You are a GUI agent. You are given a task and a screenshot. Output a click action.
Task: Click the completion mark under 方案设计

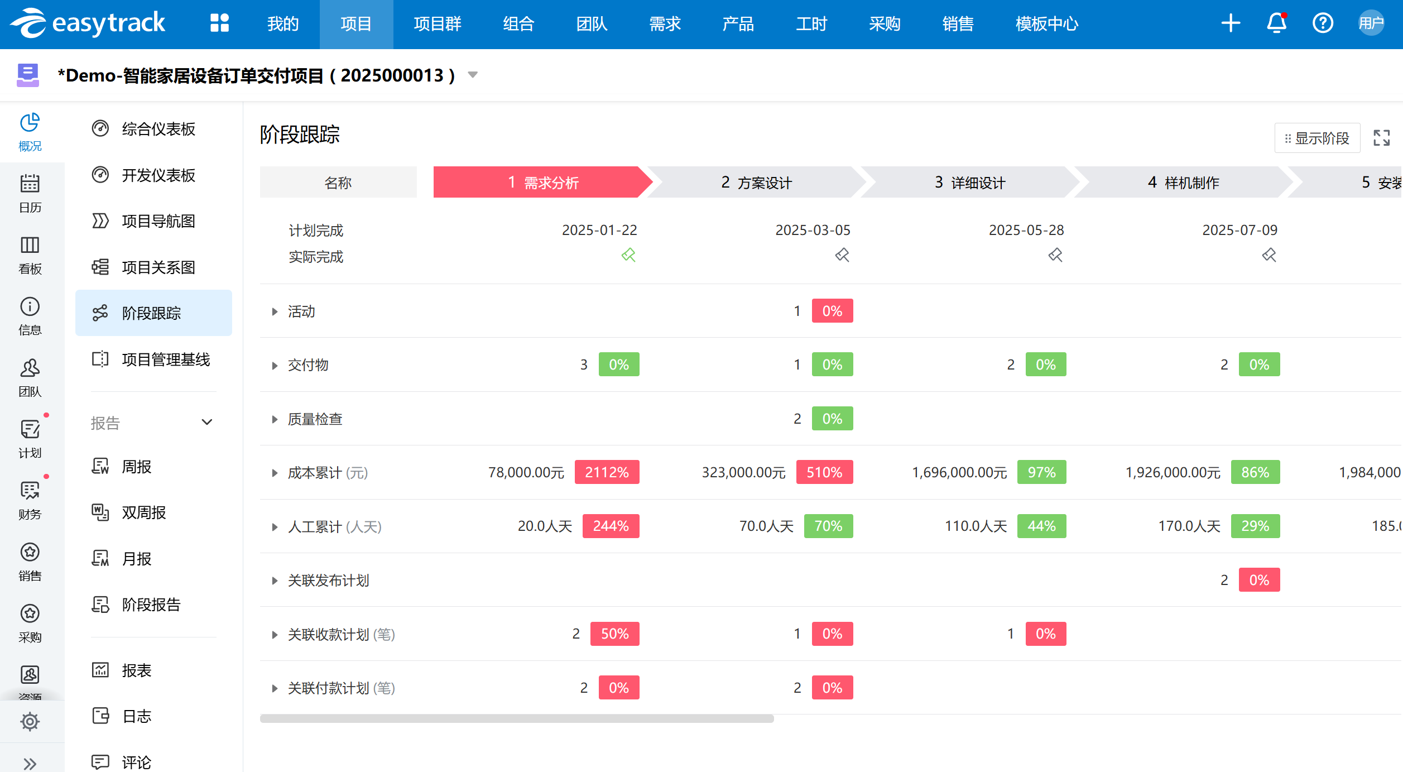[x=842, y=256]
